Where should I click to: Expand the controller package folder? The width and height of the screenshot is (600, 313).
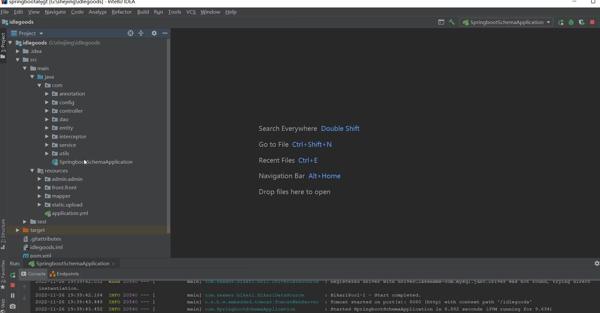click(47, 111)
